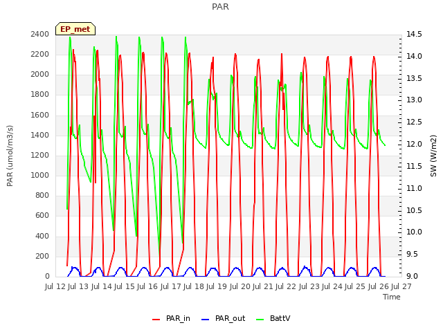
Task: Click the 1800 left axis value
Action: [x=40, y=95]
